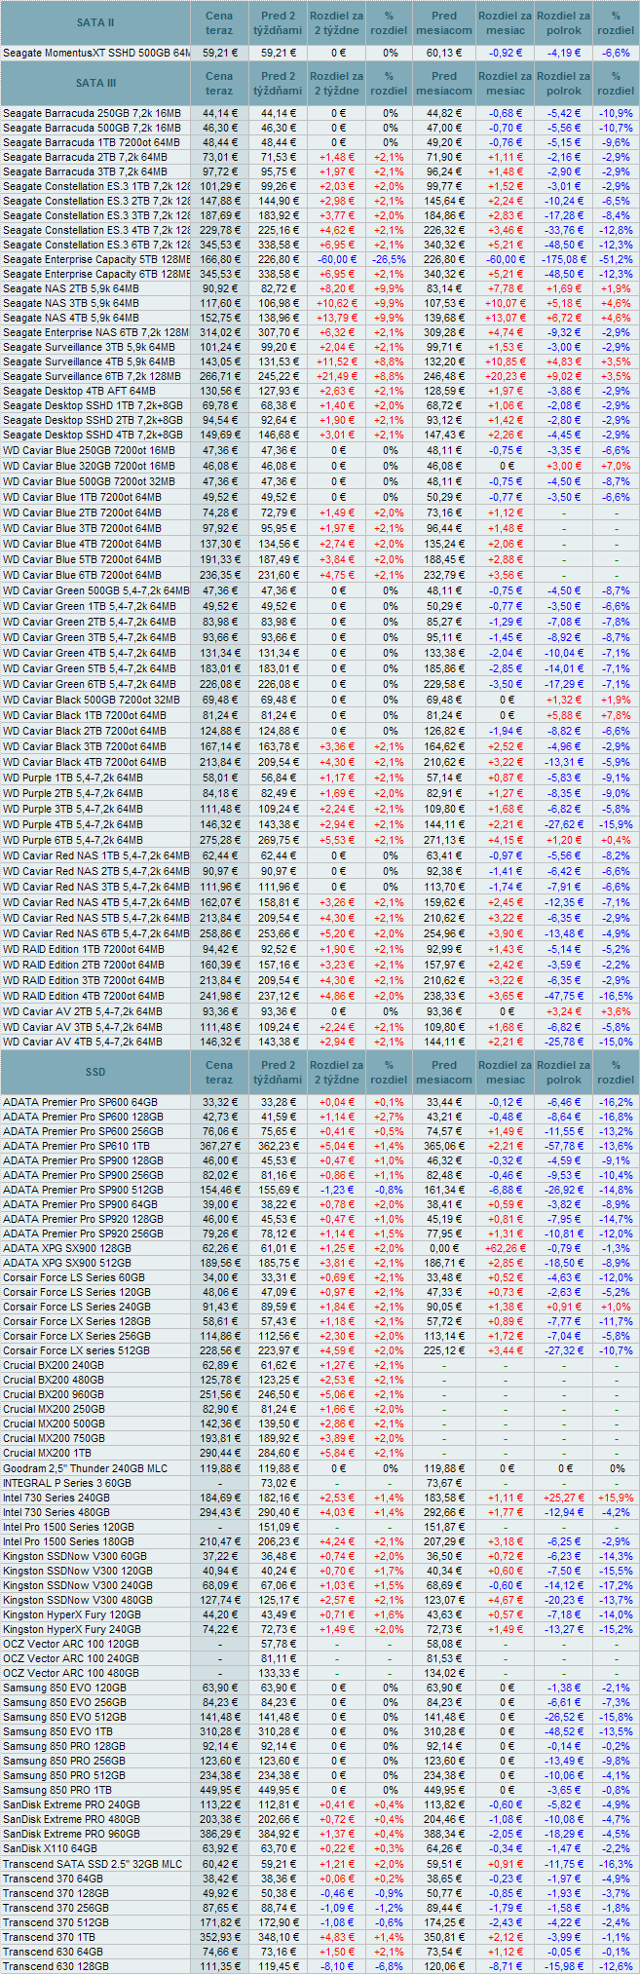Select Crucial BX200 960GB product name

(54, 1394)
